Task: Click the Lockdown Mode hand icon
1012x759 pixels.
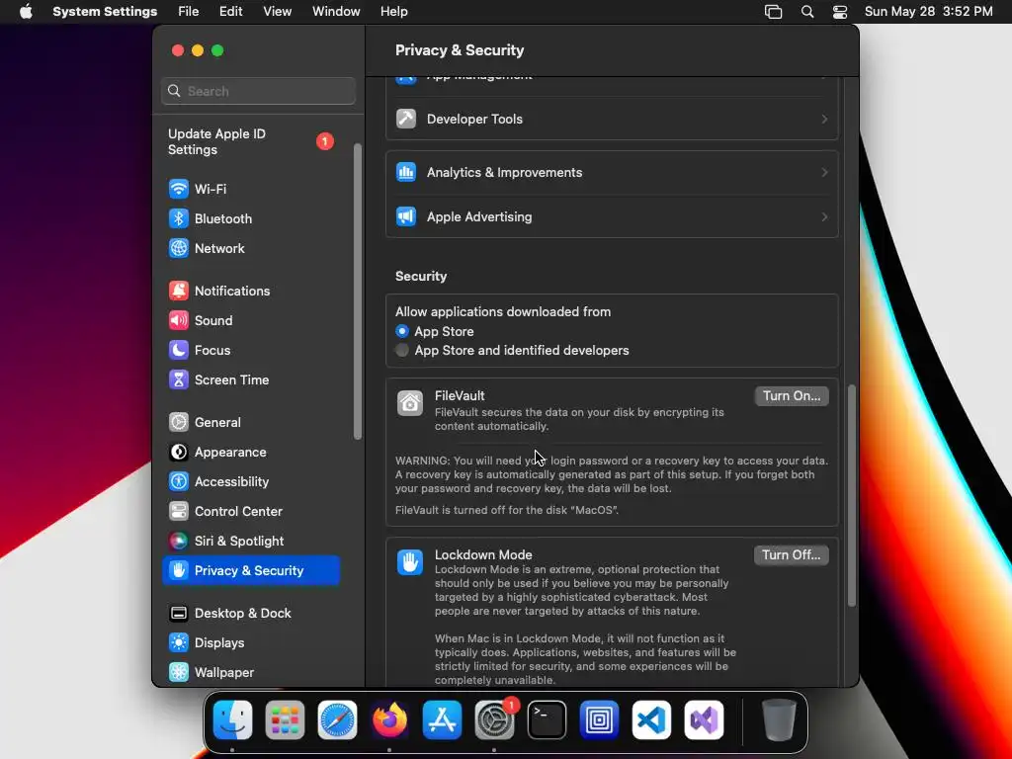Action: pos(410,562)
